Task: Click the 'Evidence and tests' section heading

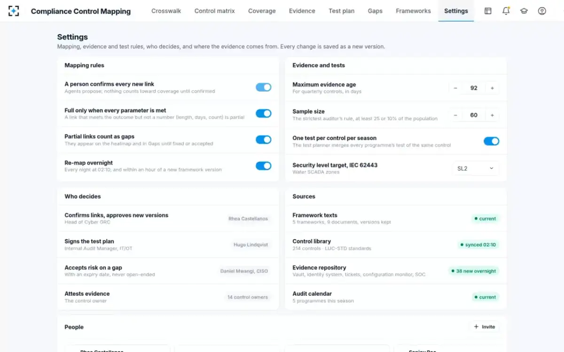Action: [x=319, y=65]
